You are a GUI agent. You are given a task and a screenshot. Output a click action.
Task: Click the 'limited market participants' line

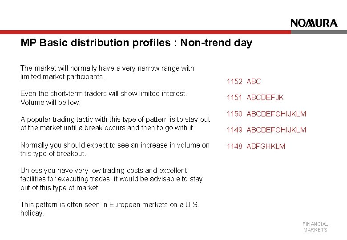click(62, 77)
